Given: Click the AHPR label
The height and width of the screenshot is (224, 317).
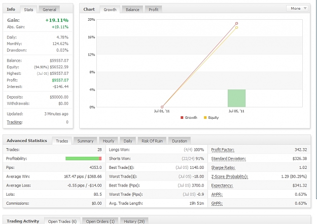Looking at the screenshot, I should coord(217,194).
